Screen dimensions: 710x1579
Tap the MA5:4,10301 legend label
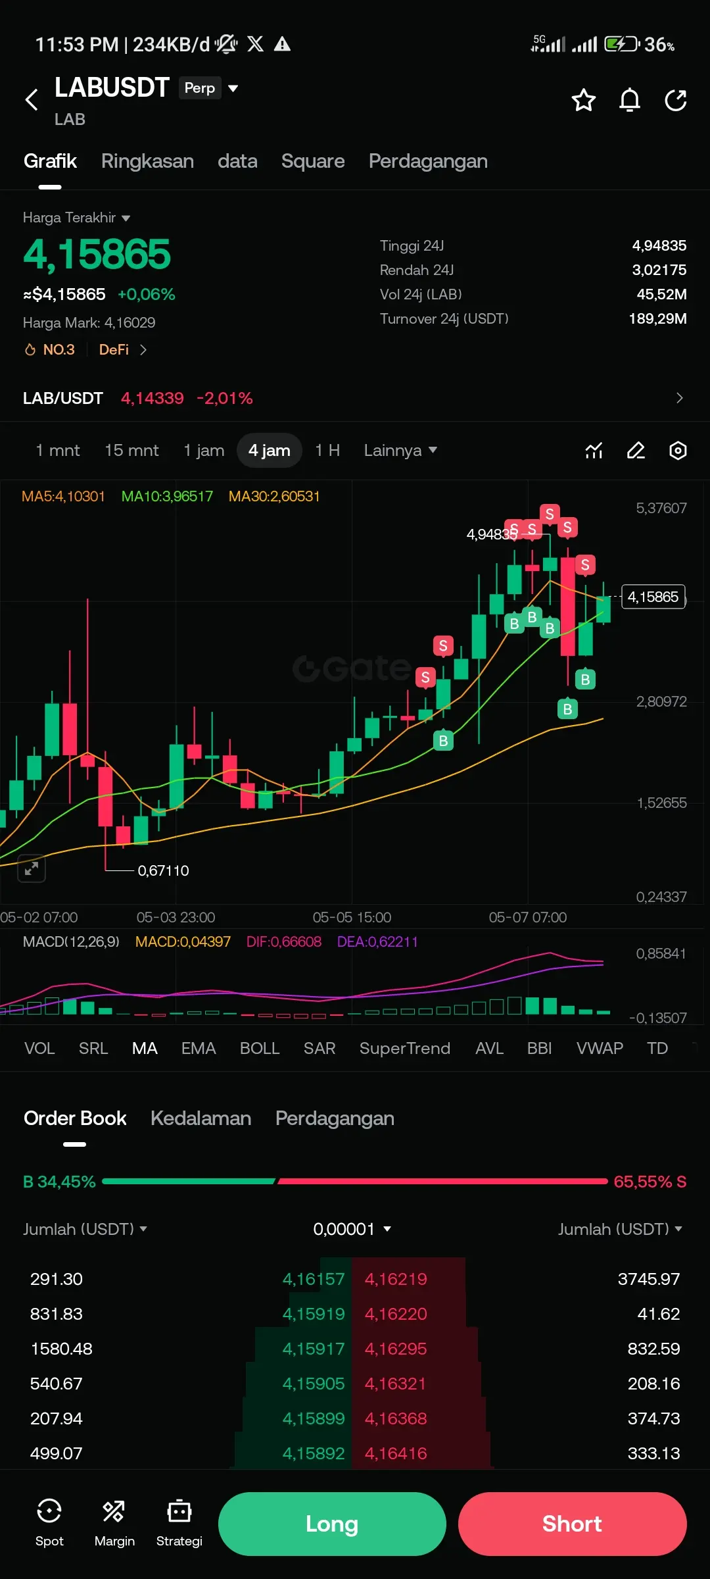pos(63,496)
